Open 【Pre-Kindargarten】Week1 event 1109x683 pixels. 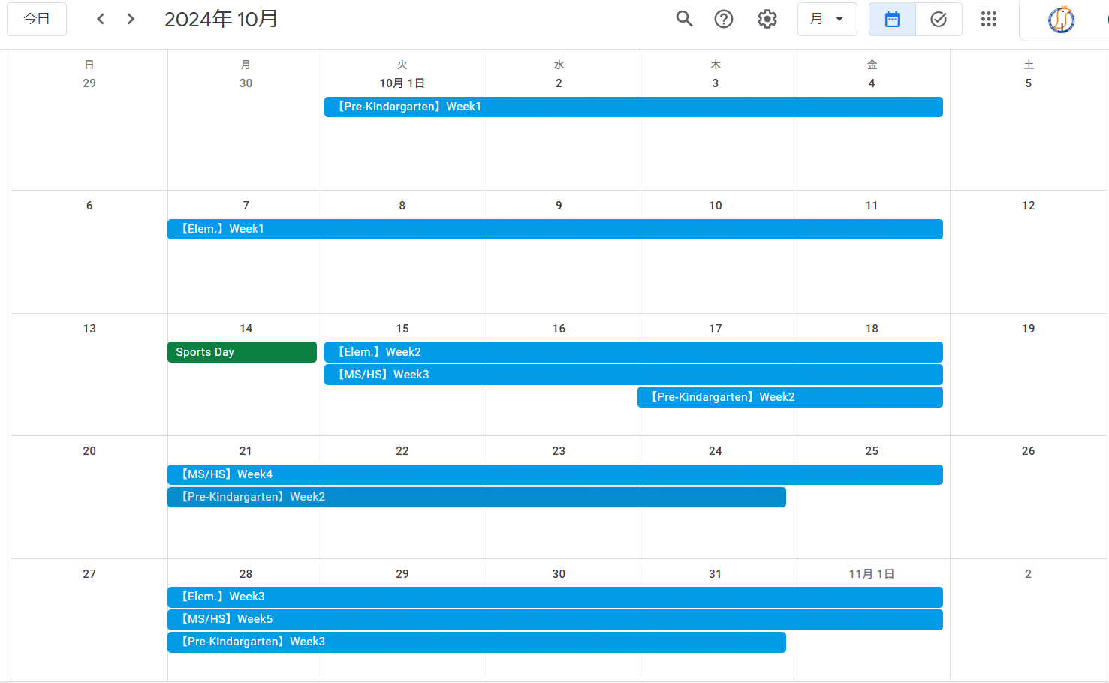pos(633,107)
